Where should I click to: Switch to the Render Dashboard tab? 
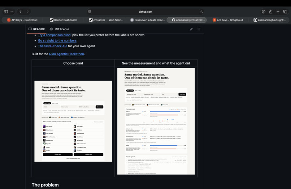click(x=63, y=20)
